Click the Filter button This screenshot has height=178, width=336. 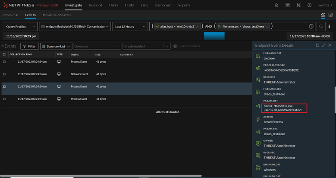coord(29,46)
